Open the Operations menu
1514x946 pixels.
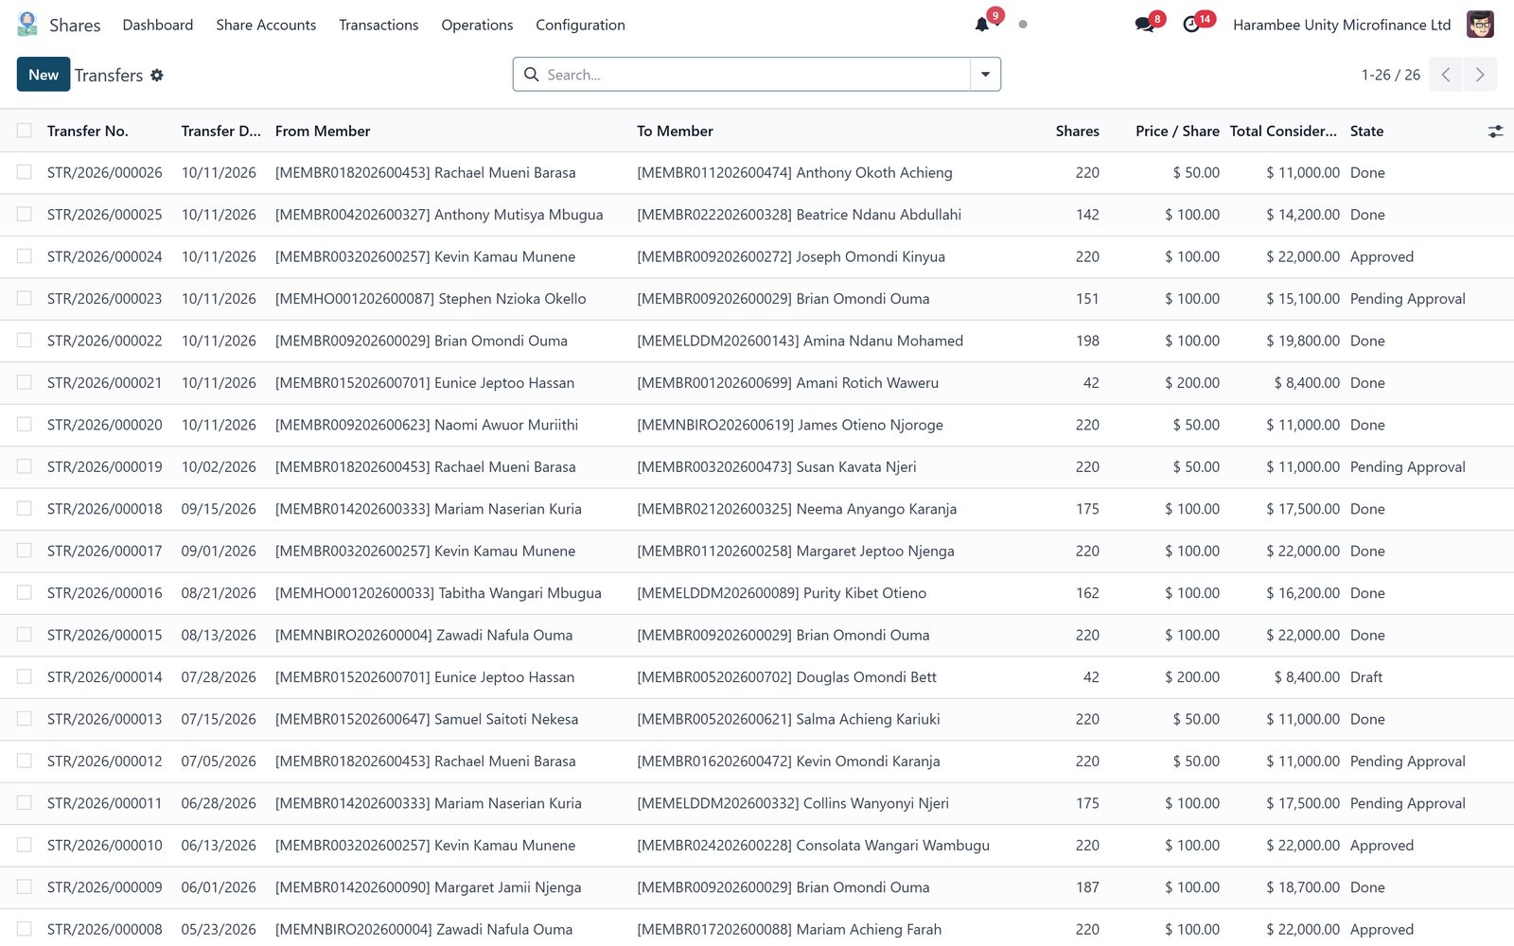tap(477, 25)
